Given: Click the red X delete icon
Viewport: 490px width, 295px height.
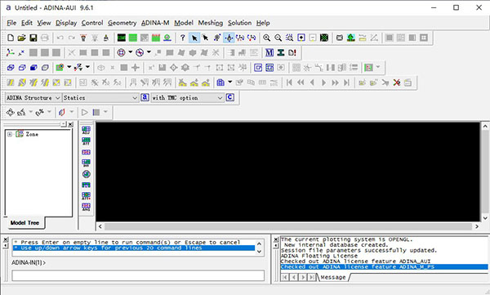Looking at the screenshot, I should (397, 83).
